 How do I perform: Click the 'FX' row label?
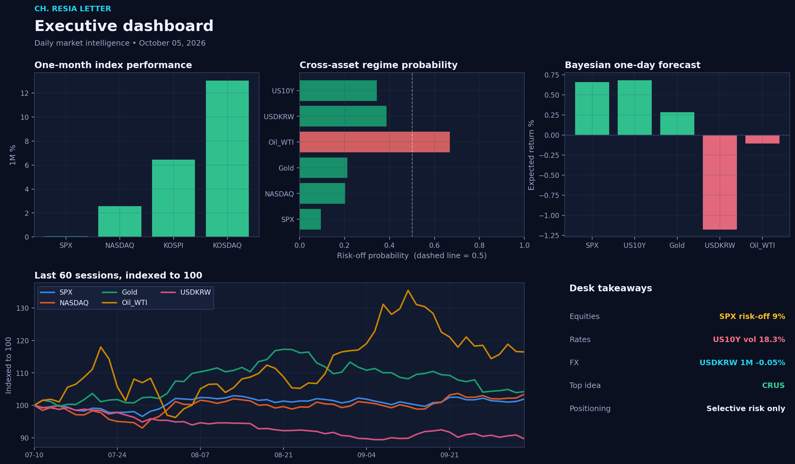tap(574, 363)
